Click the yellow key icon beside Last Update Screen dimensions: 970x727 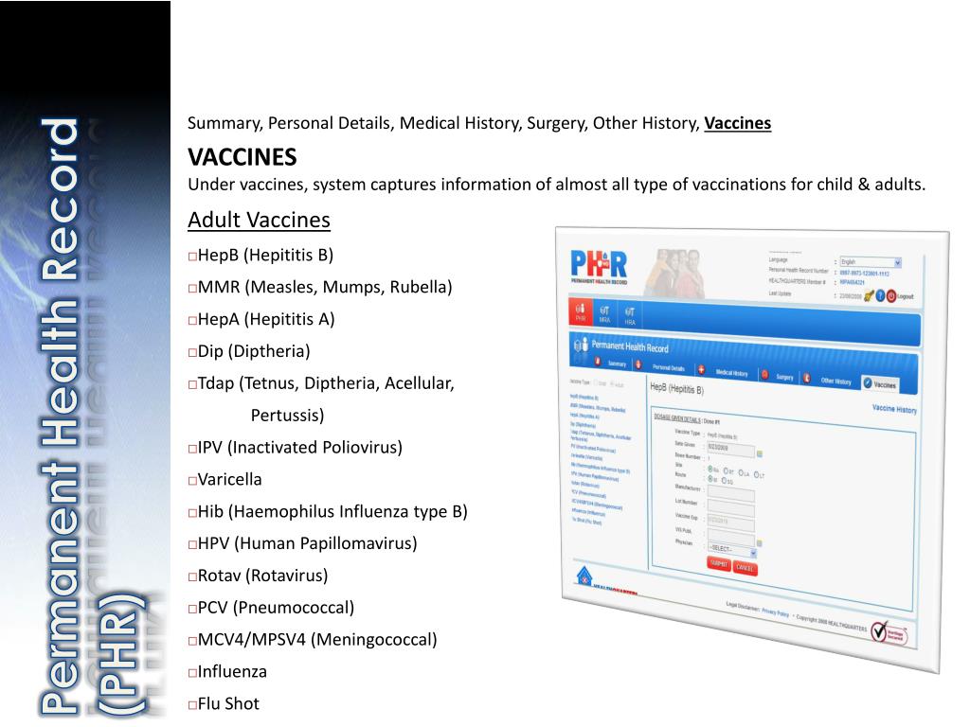(869, 295)
